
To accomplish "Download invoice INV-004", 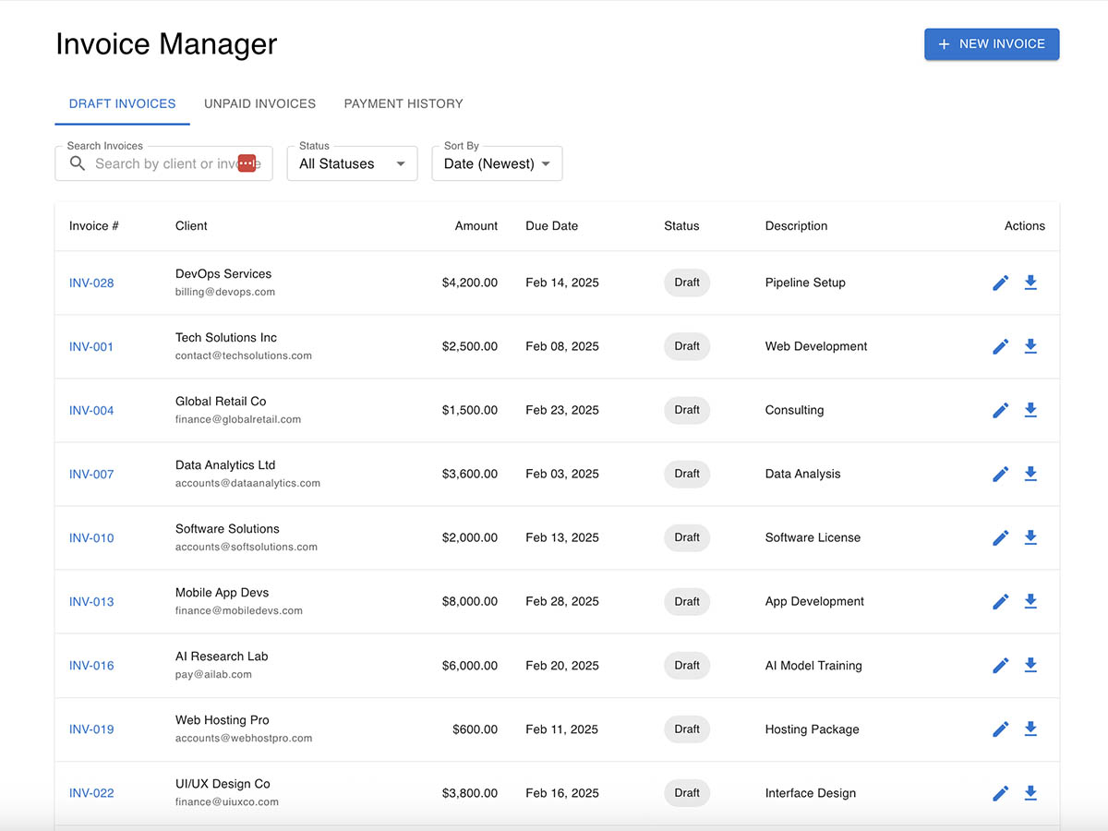I will [x=1030, y=410].
